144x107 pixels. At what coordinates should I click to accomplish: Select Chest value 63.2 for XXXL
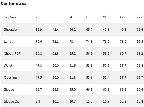click(140, 54)
